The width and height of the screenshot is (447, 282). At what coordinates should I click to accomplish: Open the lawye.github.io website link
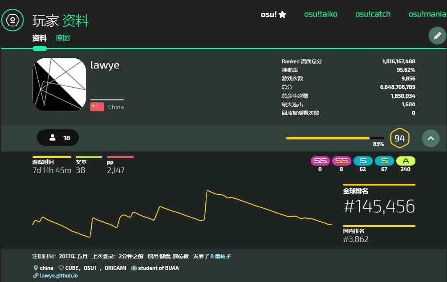[x=58, y=276]
